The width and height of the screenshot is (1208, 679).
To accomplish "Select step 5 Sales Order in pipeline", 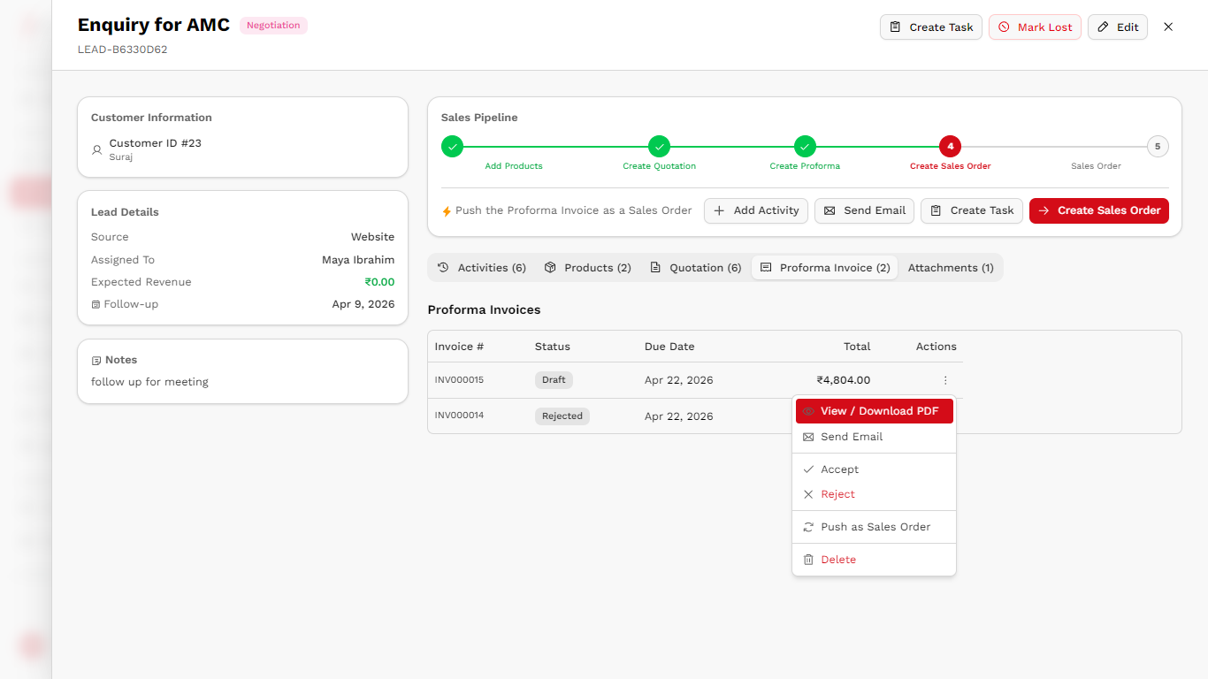I will tap(1158, 146).
